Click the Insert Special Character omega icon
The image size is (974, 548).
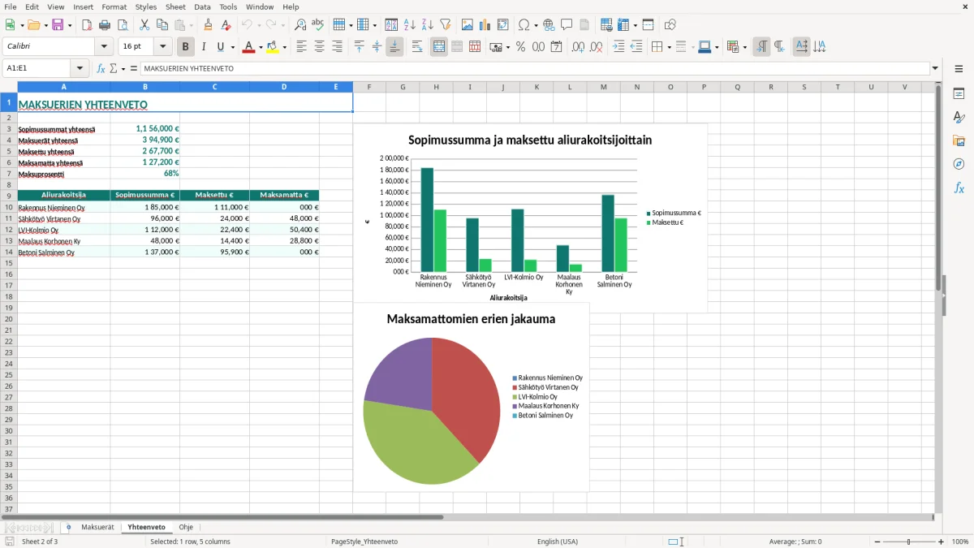524,25
